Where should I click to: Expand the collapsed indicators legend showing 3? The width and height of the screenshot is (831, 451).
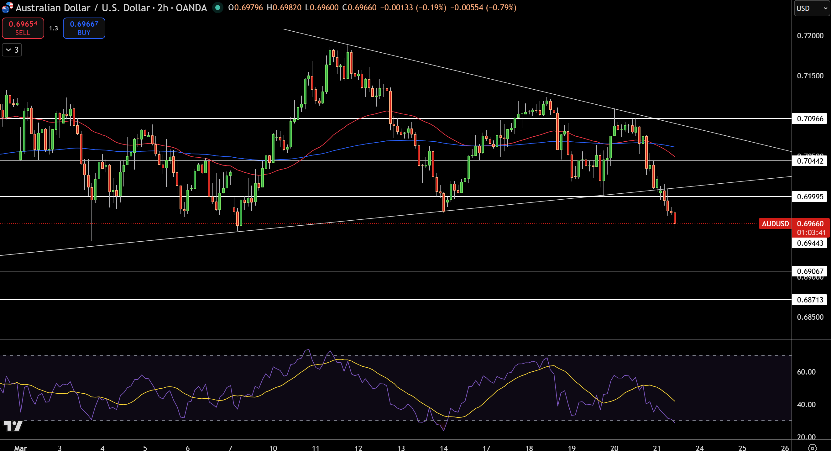[12, 50]
